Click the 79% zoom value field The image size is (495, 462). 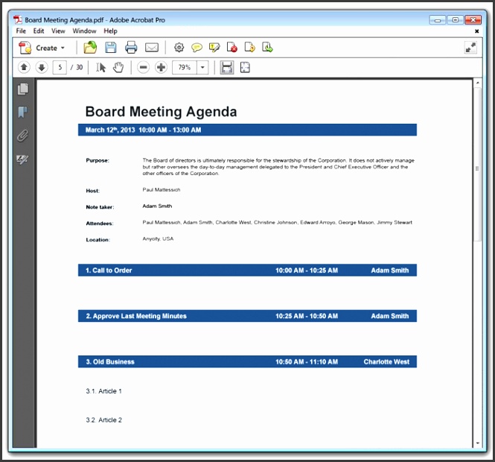[185, 67]
